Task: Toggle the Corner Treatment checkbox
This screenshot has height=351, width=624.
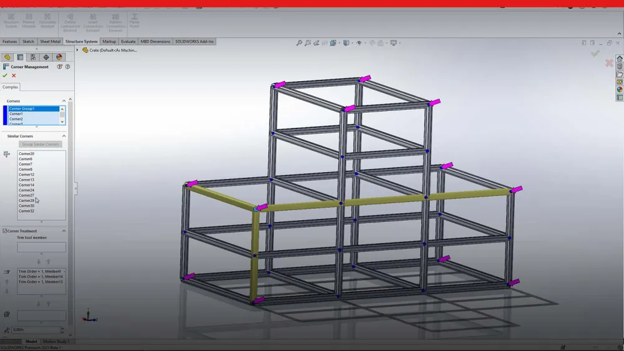Action: coord(5,231)
